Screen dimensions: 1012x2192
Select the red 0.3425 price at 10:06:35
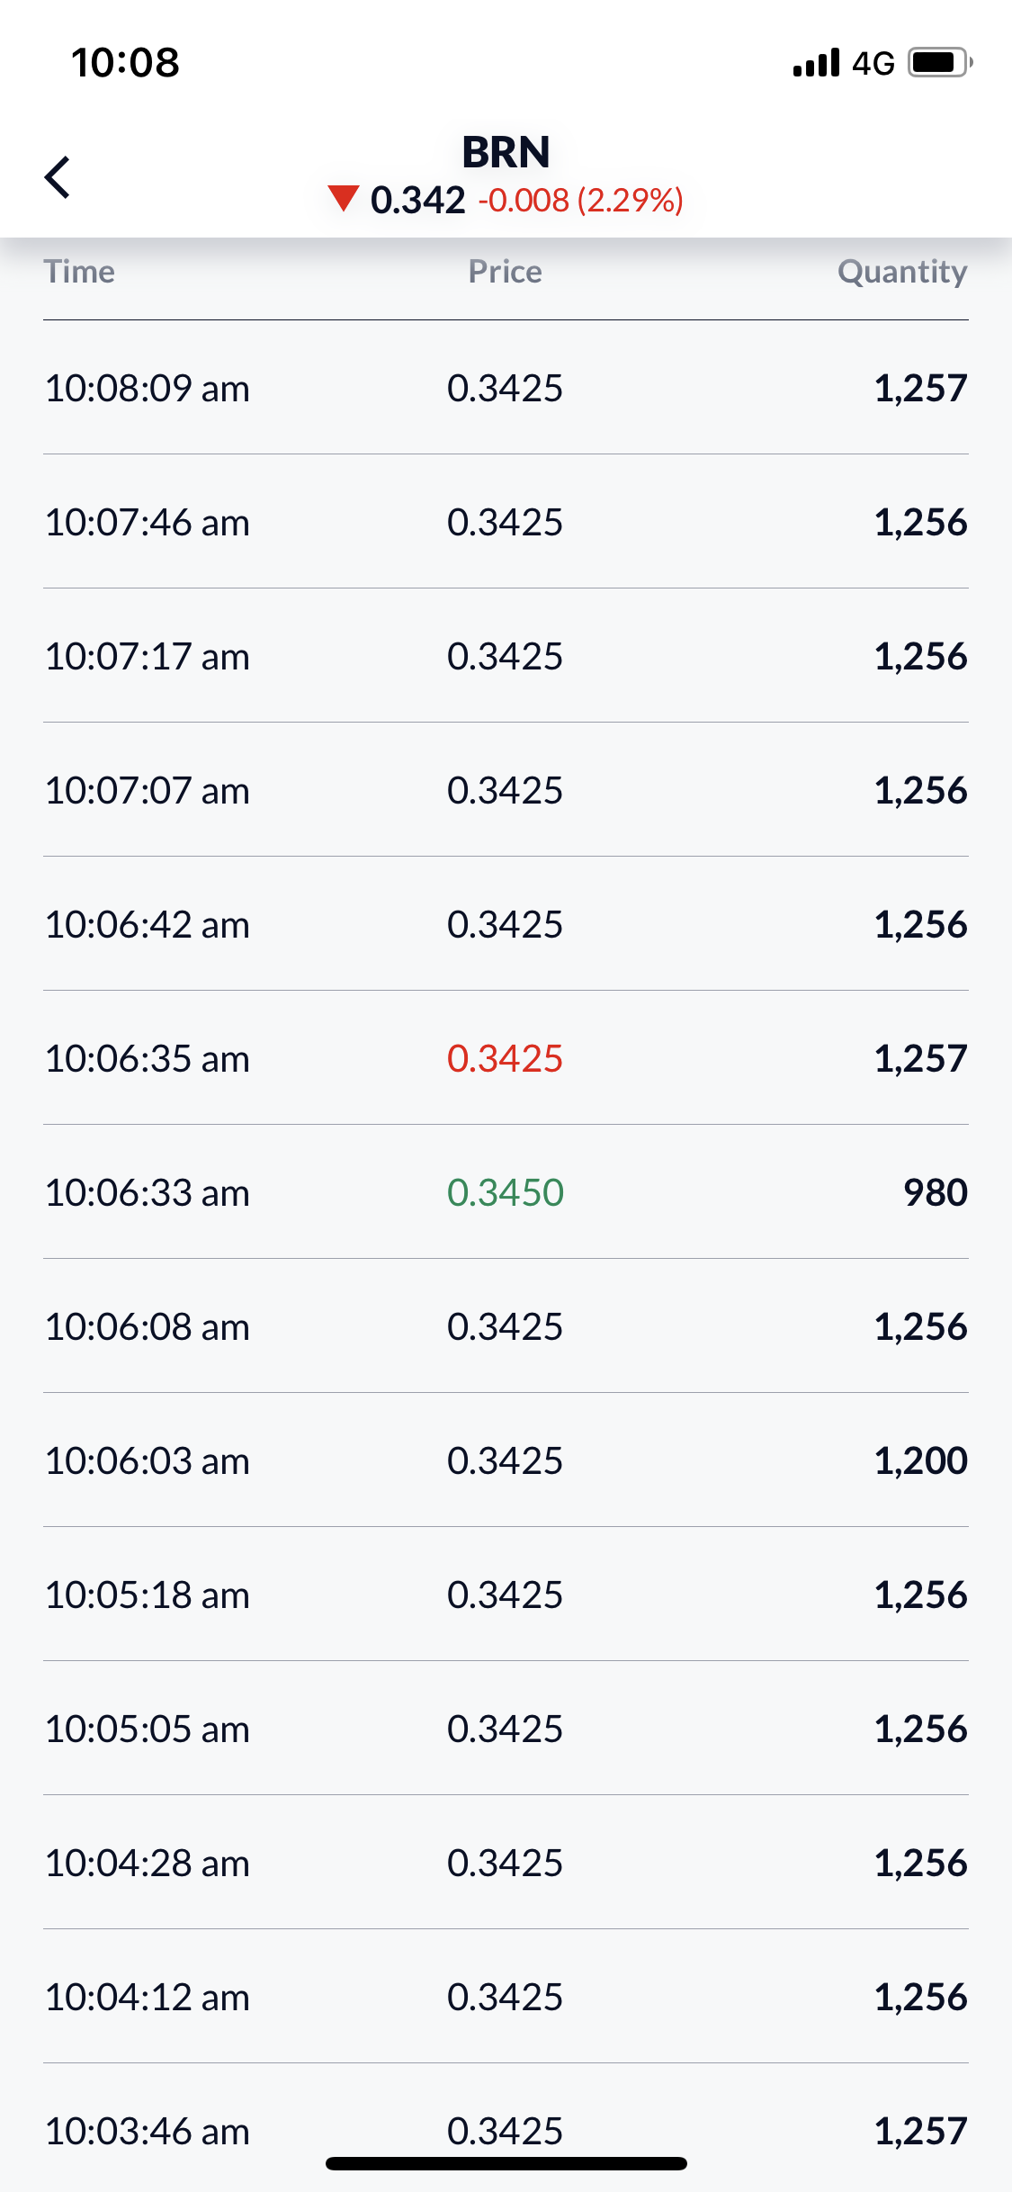[x=505, y=1058]
